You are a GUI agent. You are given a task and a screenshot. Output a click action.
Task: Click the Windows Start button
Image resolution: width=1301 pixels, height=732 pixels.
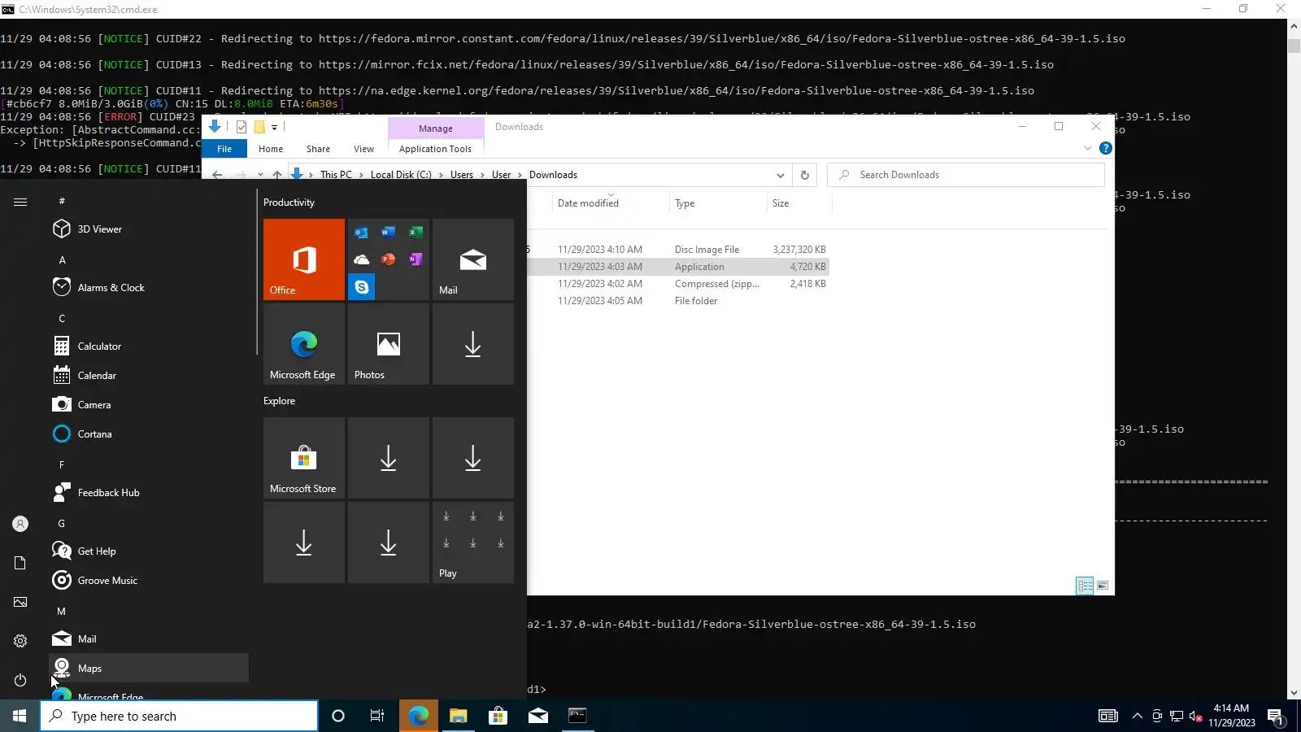coord(20,716)
